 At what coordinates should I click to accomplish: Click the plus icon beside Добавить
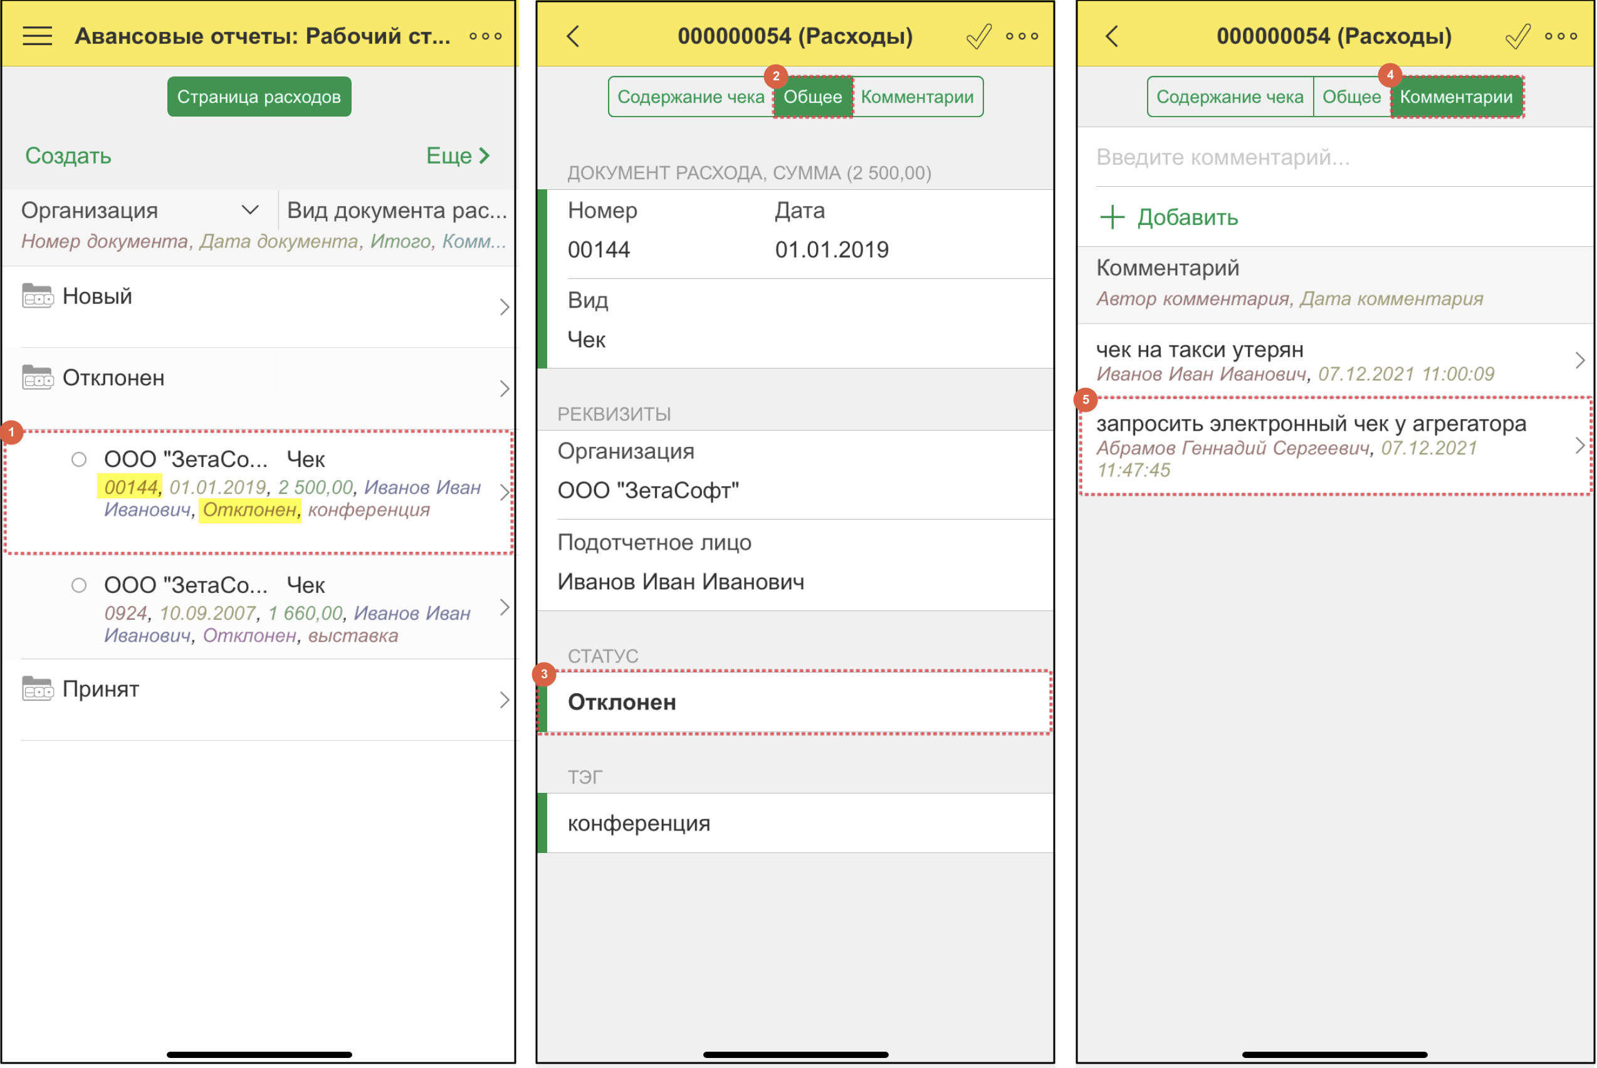tap(1112, 217)
